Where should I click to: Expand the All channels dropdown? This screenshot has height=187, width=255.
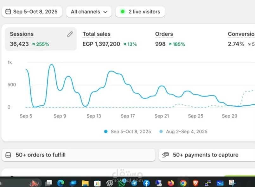coord(89,12)
